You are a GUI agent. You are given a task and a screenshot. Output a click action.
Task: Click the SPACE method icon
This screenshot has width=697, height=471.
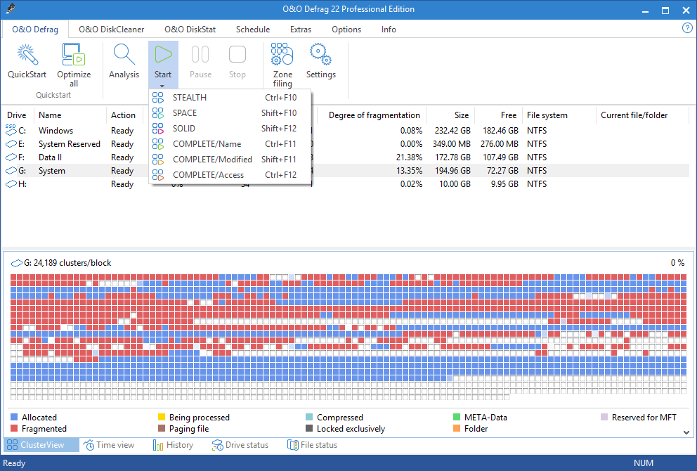tap(158, 113)
